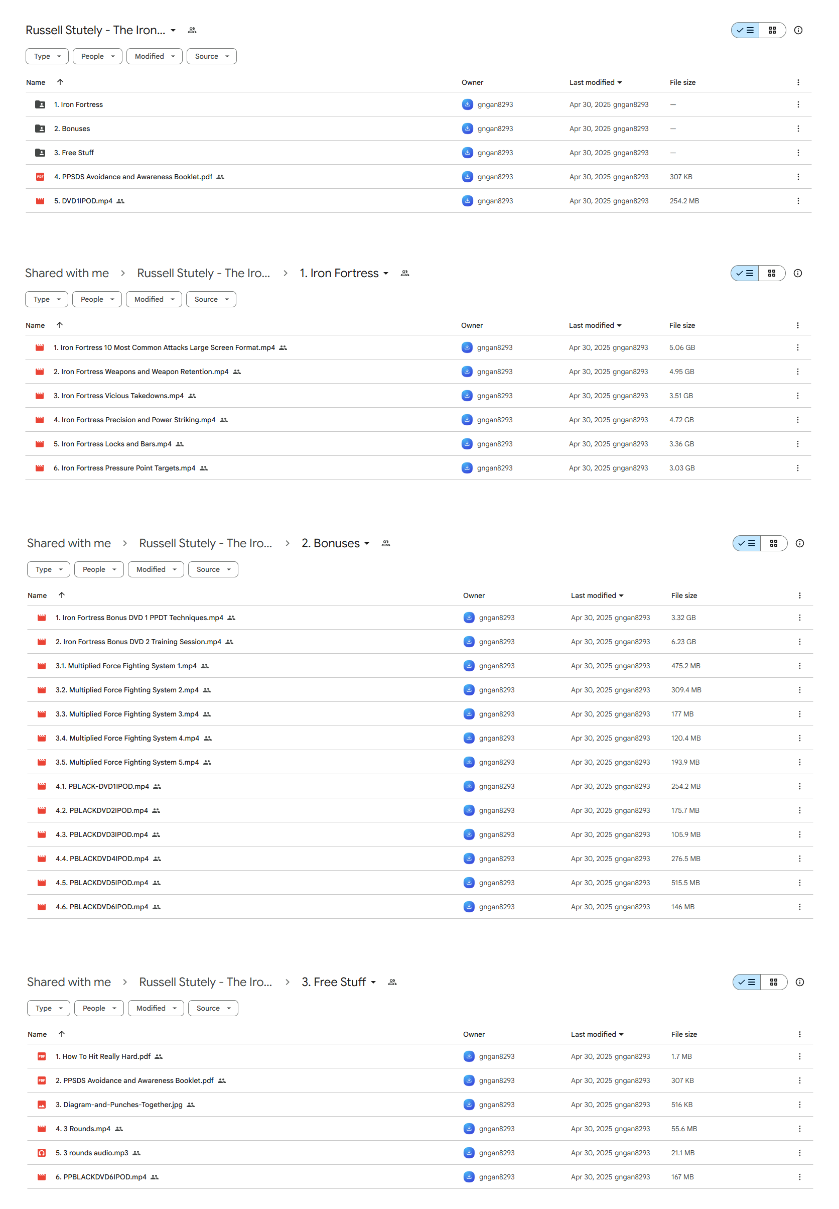Image resolution: width=839 pixels, height=1209 pixels.
Task: Sort by Name column in Bonuses section
Action: point(37,596)
